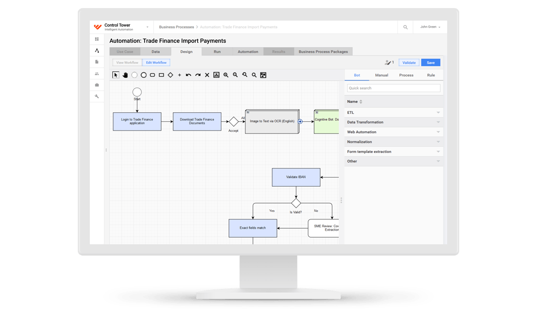Switch to the Use Case tab
Viewport: 537px width, 311px height.
[124, 52]
